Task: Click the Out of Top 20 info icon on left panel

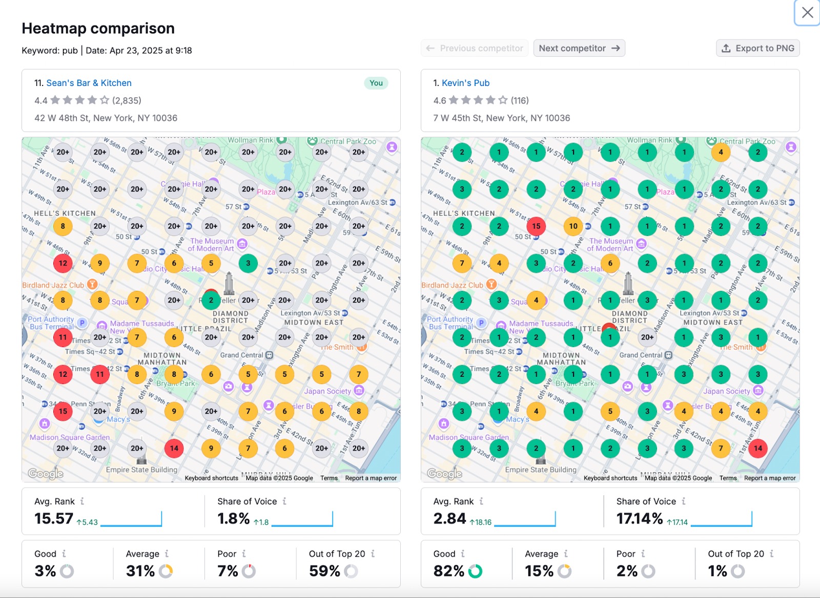Action: coord(374,554)
